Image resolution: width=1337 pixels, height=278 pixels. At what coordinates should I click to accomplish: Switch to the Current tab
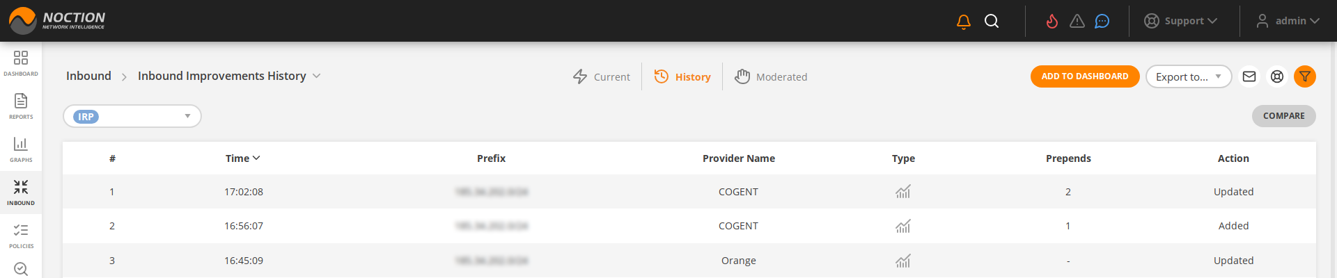click(x=602, y=76)
